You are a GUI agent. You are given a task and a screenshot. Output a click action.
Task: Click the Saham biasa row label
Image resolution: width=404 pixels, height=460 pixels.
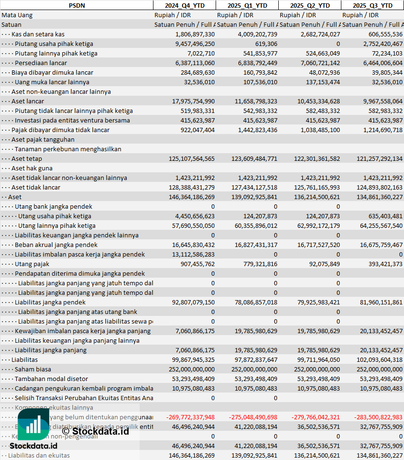click(33, 370)
